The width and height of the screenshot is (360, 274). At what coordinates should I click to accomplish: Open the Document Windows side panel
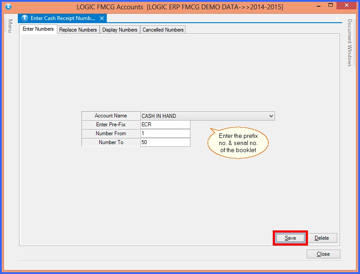pos(349,43)
